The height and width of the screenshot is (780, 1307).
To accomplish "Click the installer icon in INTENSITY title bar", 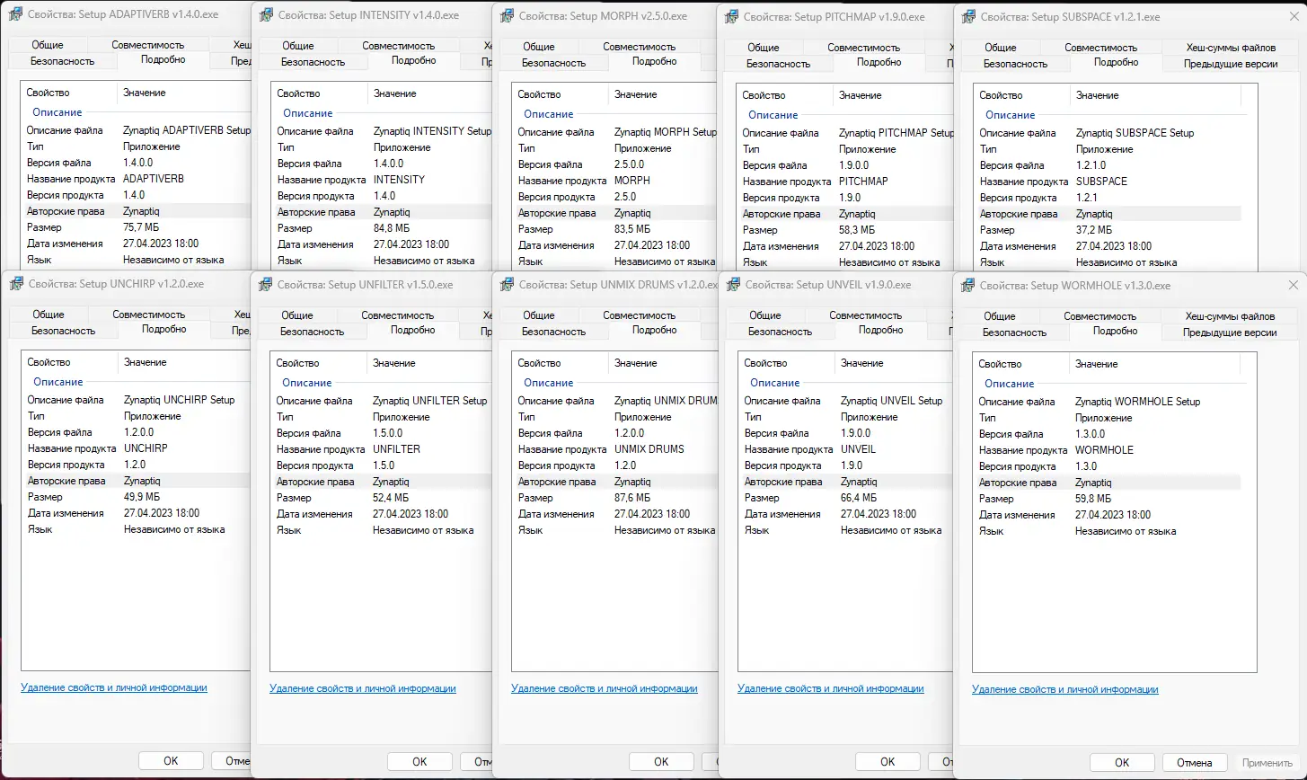I will [x=266, y=16].
